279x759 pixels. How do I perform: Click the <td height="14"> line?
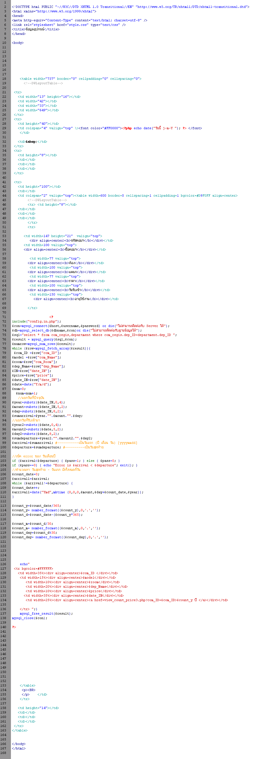[x=38, y=708]
